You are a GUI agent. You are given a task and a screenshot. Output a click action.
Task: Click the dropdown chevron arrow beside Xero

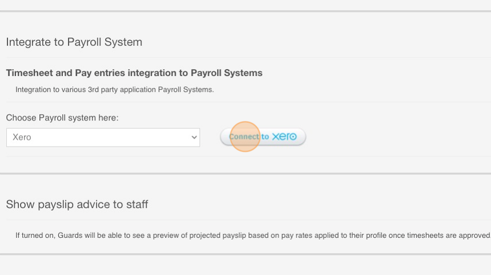click(x=194, y=137)
